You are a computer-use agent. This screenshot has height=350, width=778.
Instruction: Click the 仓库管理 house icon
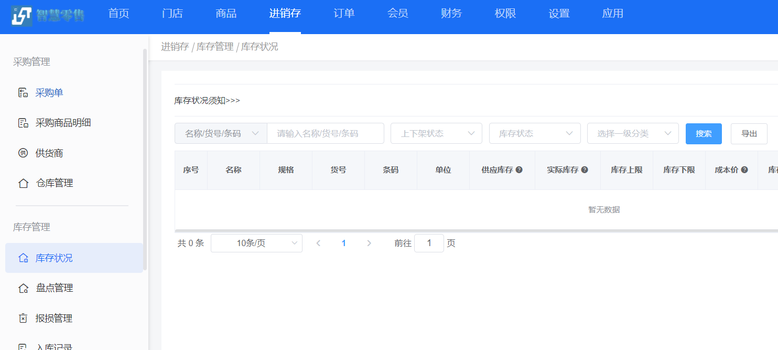coord(23,183)
